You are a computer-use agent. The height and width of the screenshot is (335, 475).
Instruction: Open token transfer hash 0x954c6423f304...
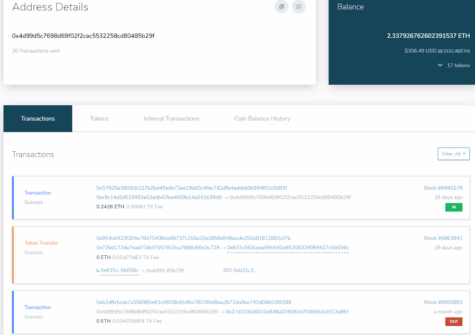194,238
